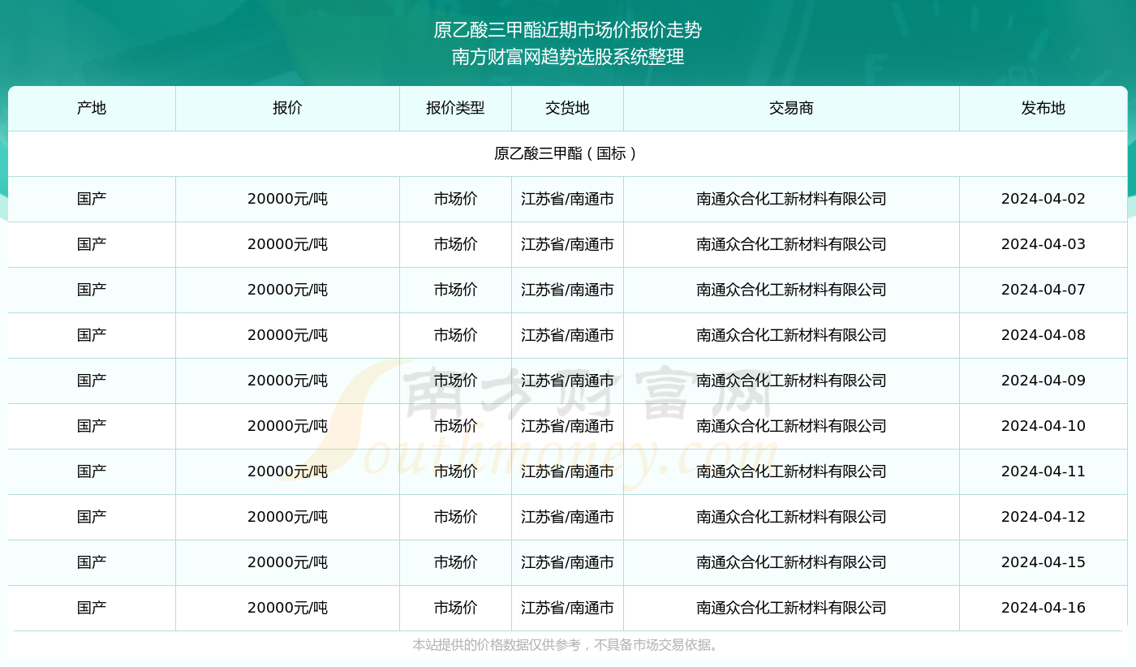
Task: Select date cell 2024-04-07
Action: 1043,290
